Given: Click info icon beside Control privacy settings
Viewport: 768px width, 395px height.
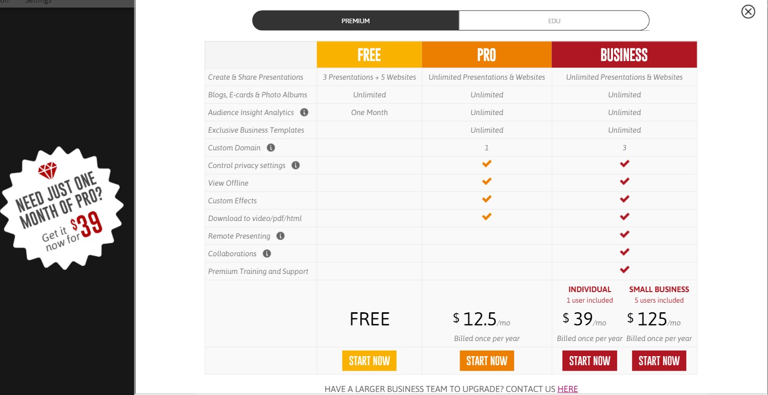Looking at the screenshot, I should pos(296,165).
